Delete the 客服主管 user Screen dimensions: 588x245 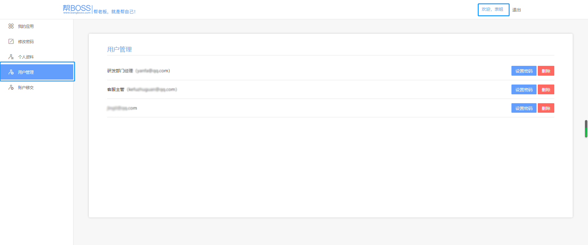coord(546,89)
